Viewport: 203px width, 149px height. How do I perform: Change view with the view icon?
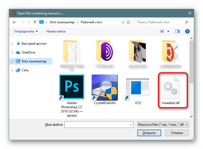click(162, 31)
